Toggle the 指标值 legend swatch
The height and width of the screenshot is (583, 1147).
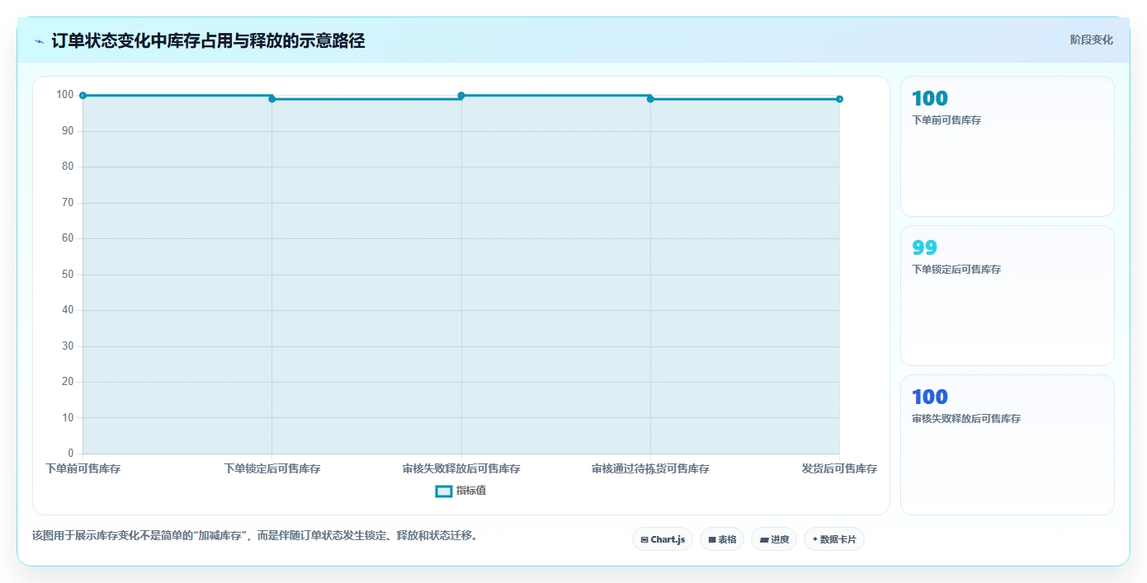[x=443, y=491]
